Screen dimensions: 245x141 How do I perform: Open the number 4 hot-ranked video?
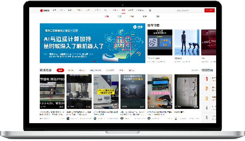click(x=210, y=108)
